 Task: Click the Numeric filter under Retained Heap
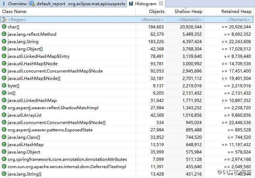pyautogui.click(x=239, y=20)
